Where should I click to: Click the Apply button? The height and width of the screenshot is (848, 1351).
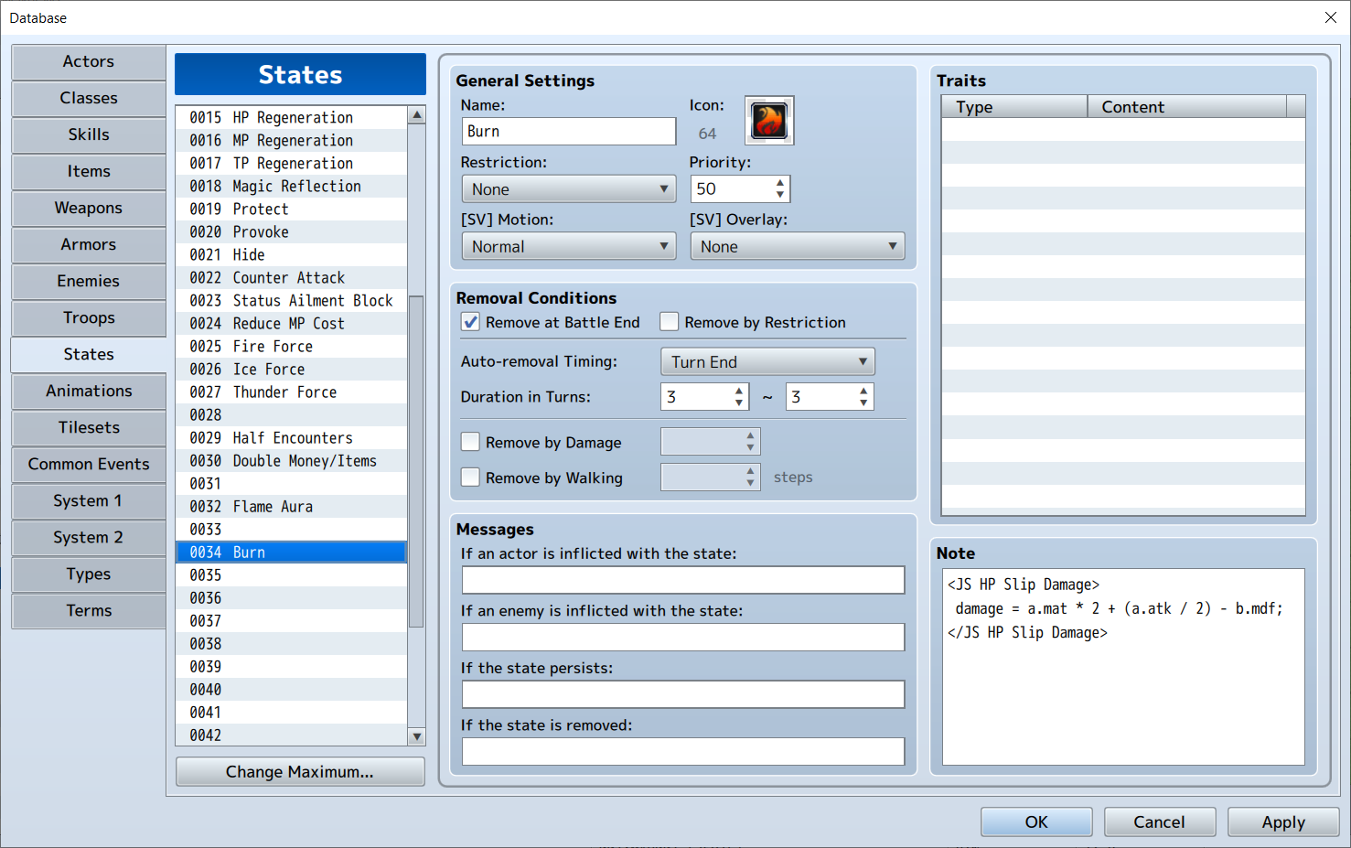pyautogui.click(x=1283, y=822)
